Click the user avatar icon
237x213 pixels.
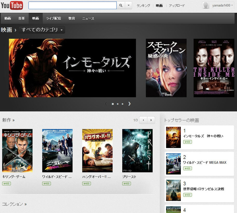point(206,5)
